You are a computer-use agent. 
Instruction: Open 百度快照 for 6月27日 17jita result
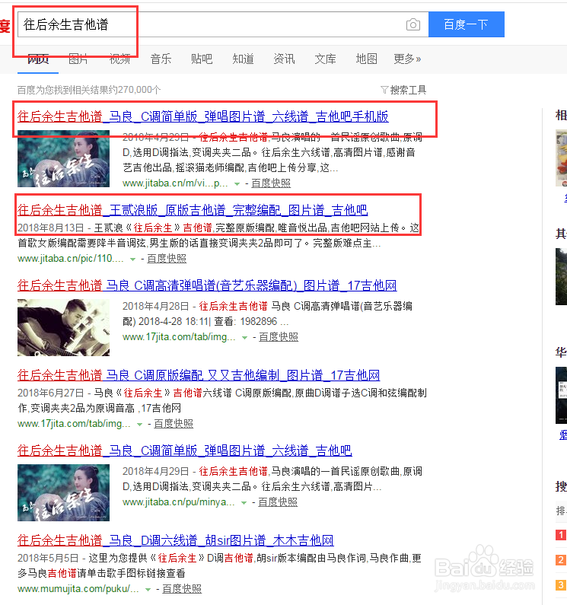click(174, 424)
